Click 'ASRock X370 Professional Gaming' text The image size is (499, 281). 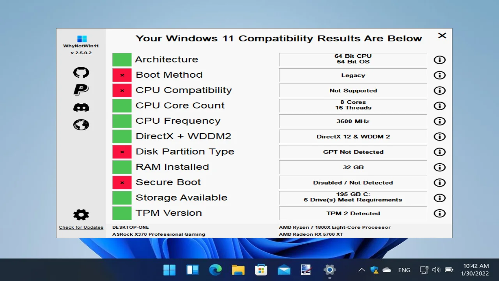159,234
